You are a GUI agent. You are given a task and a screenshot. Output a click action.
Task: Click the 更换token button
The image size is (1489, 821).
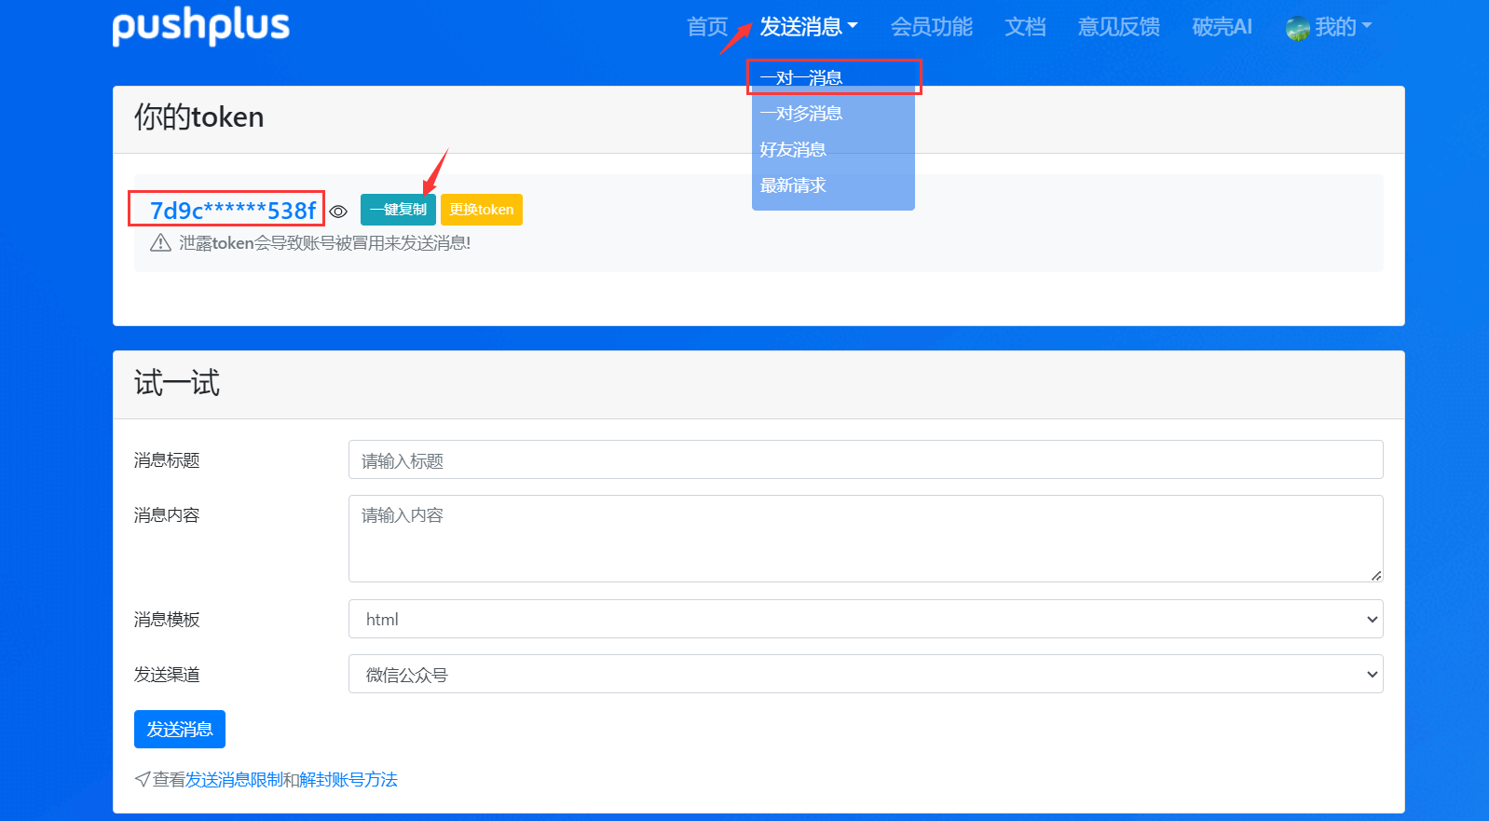pos(481,210)
